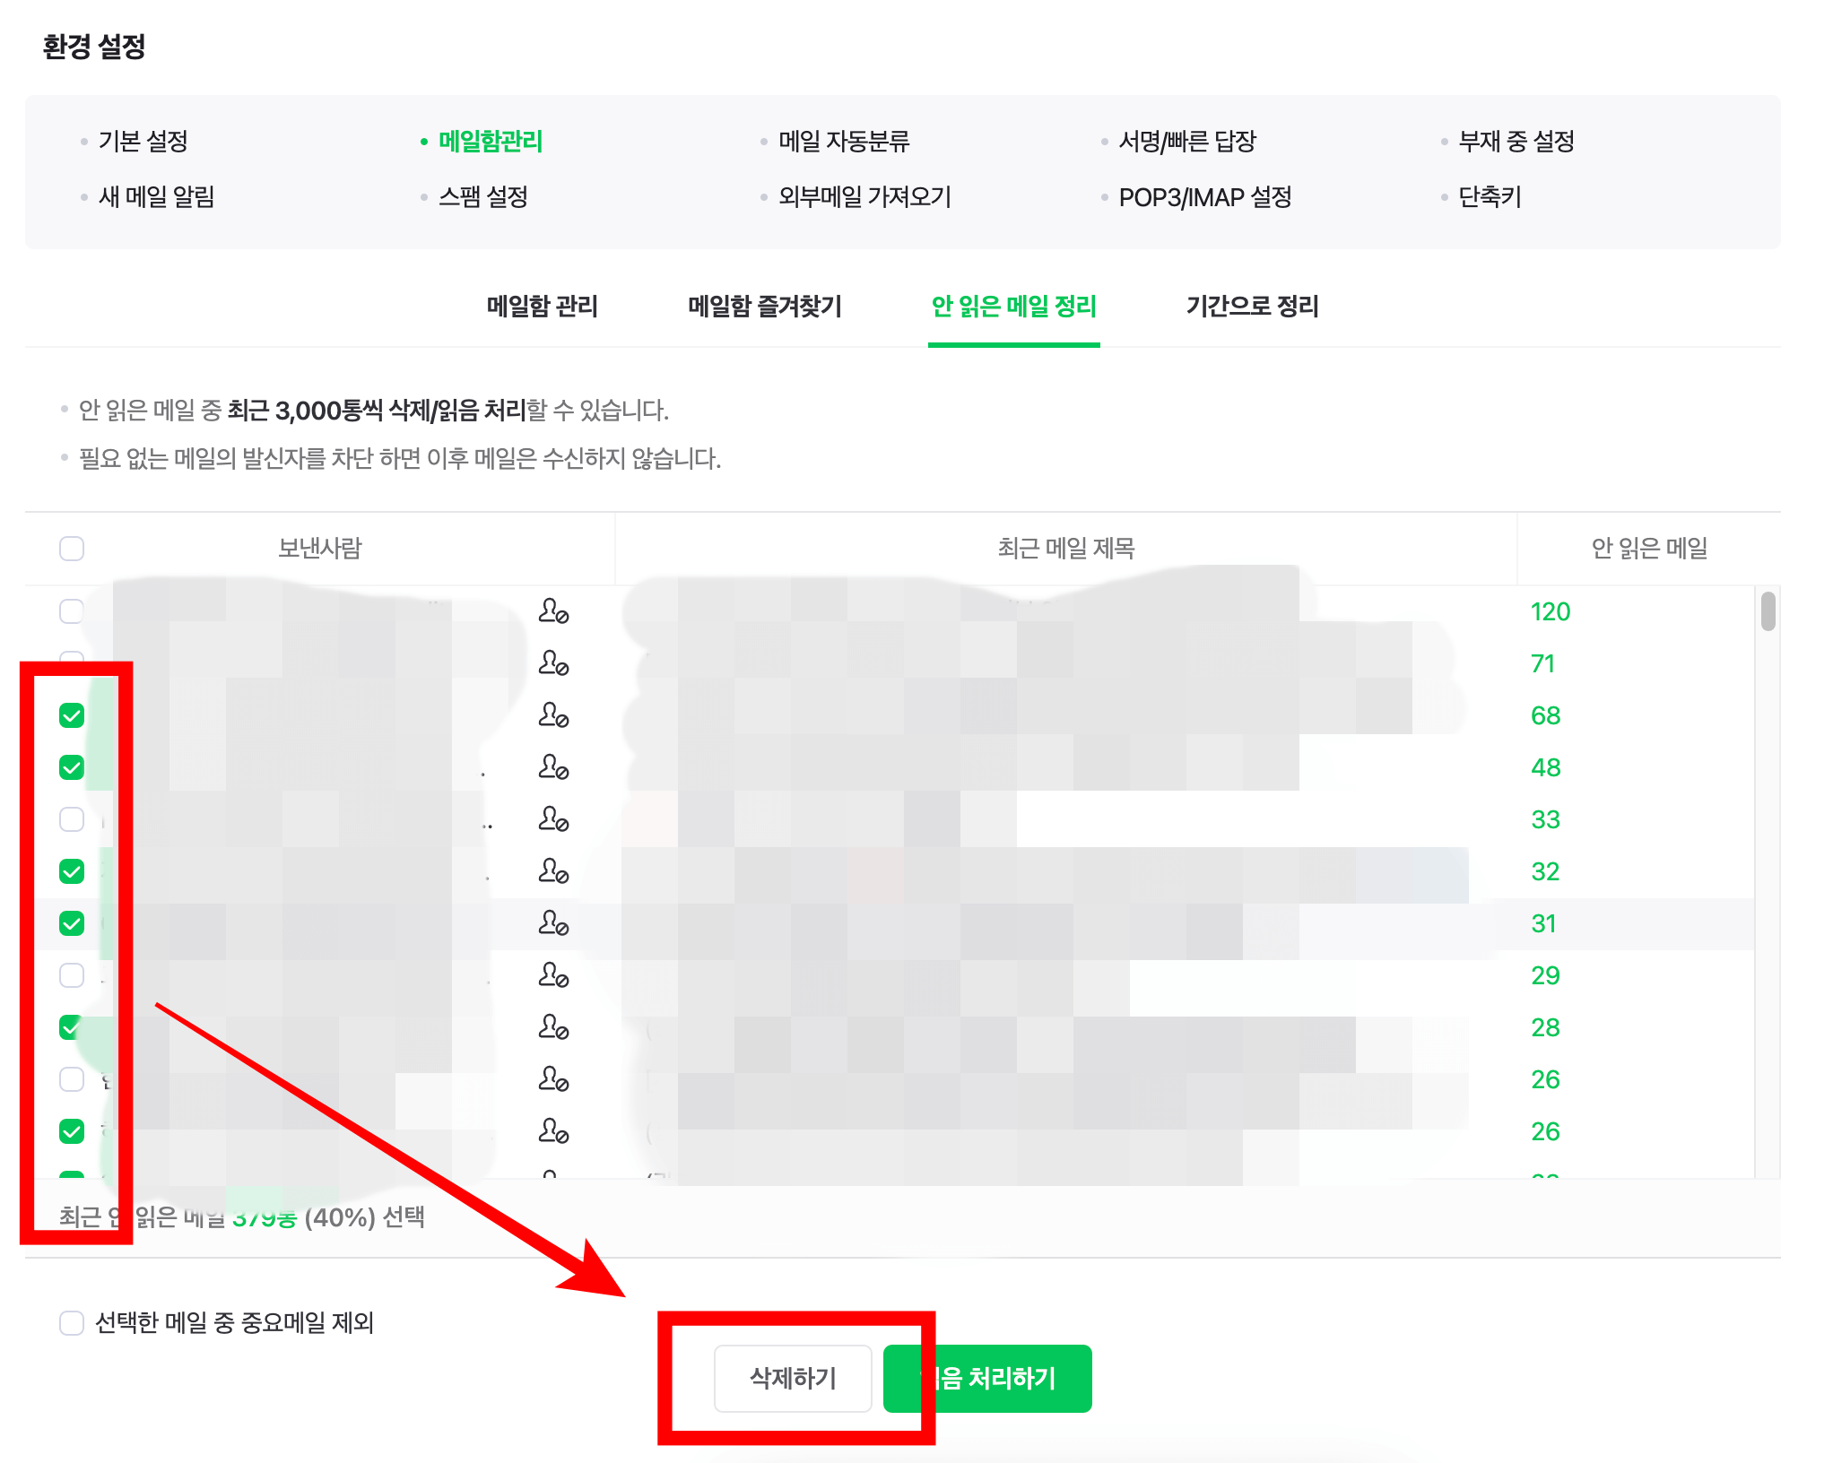Click the unread count 71
This screenshot has width=1833, height=1463.
click(x=1542, y=663)
